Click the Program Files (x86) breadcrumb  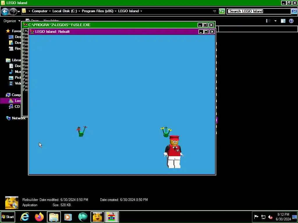pyautogui.click(x=97, y=11)
